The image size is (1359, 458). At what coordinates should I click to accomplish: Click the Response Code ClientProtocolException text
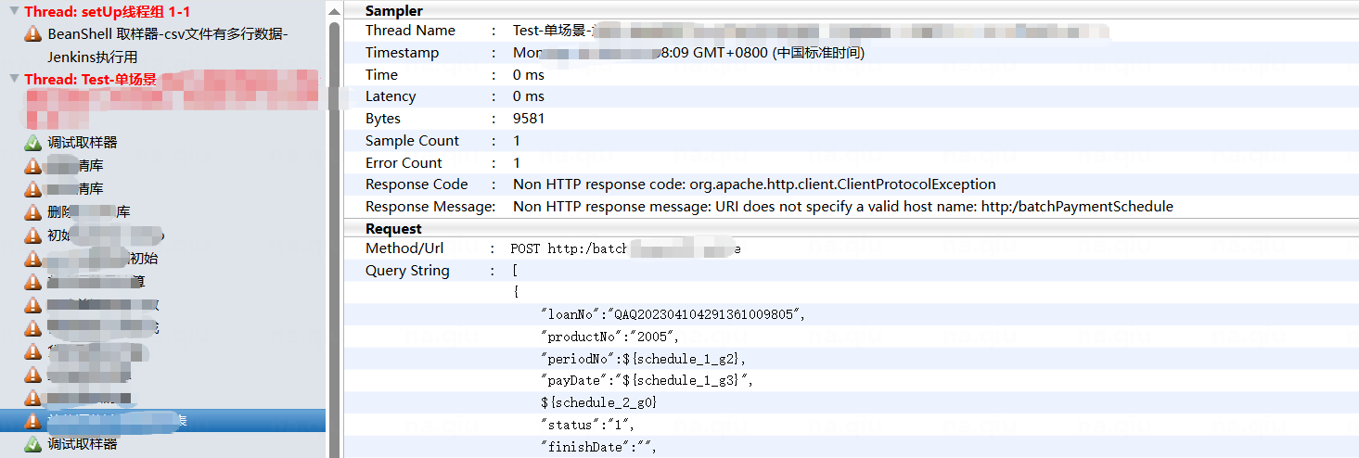(x=754, y=184)
